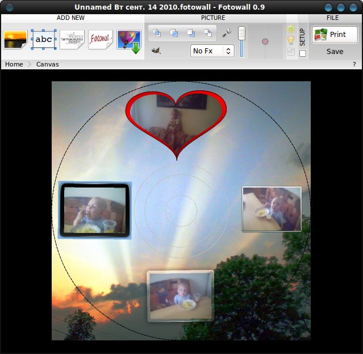Click the light bulb icon

pyautogui.click(x=291, y=40)
